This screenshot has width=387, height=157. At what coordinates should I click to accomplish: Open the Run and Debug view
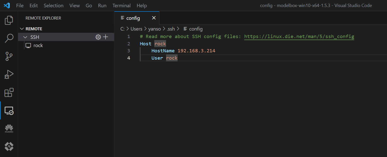click(9, 74)
